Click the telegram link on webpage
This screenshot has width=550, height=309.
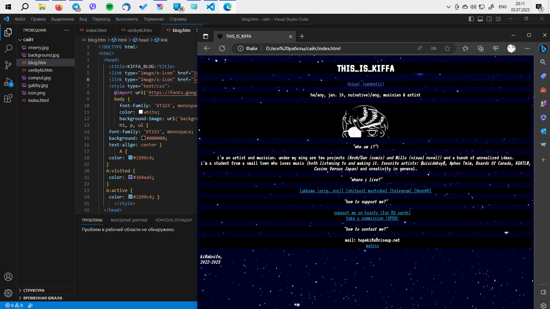tap(400, 191)
